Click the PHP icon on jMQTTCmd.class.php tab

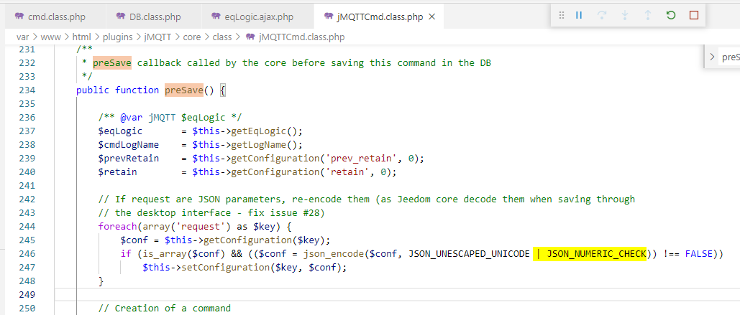(x=329, y=17)
